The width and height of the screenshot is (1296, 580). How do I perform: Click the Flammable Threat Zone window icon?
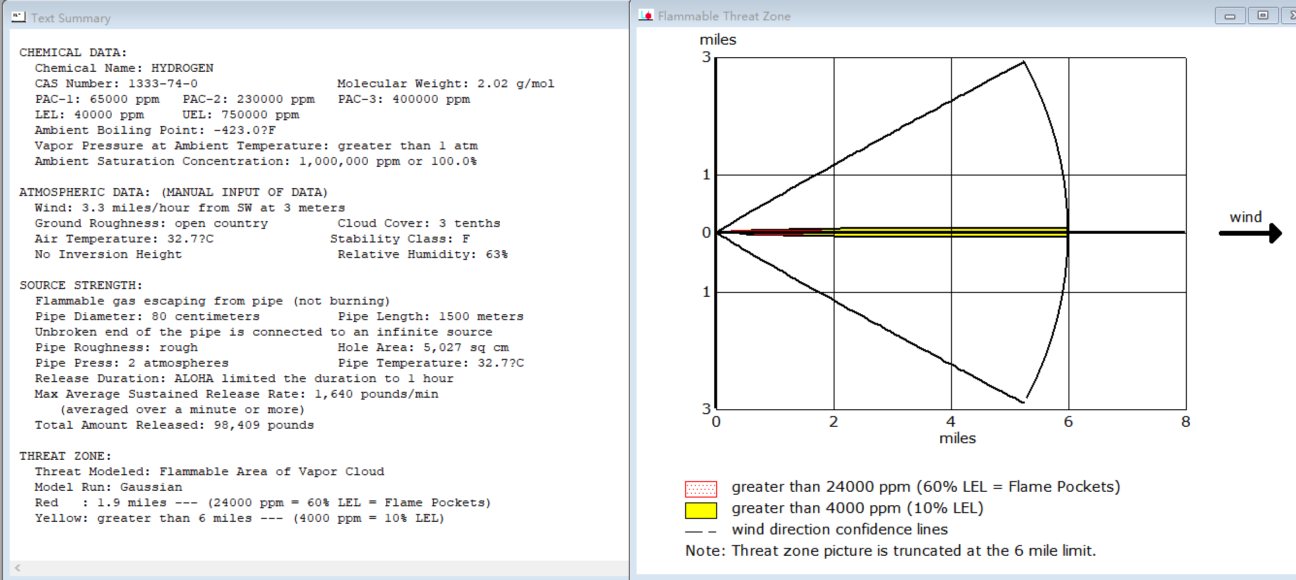point(645,16)
